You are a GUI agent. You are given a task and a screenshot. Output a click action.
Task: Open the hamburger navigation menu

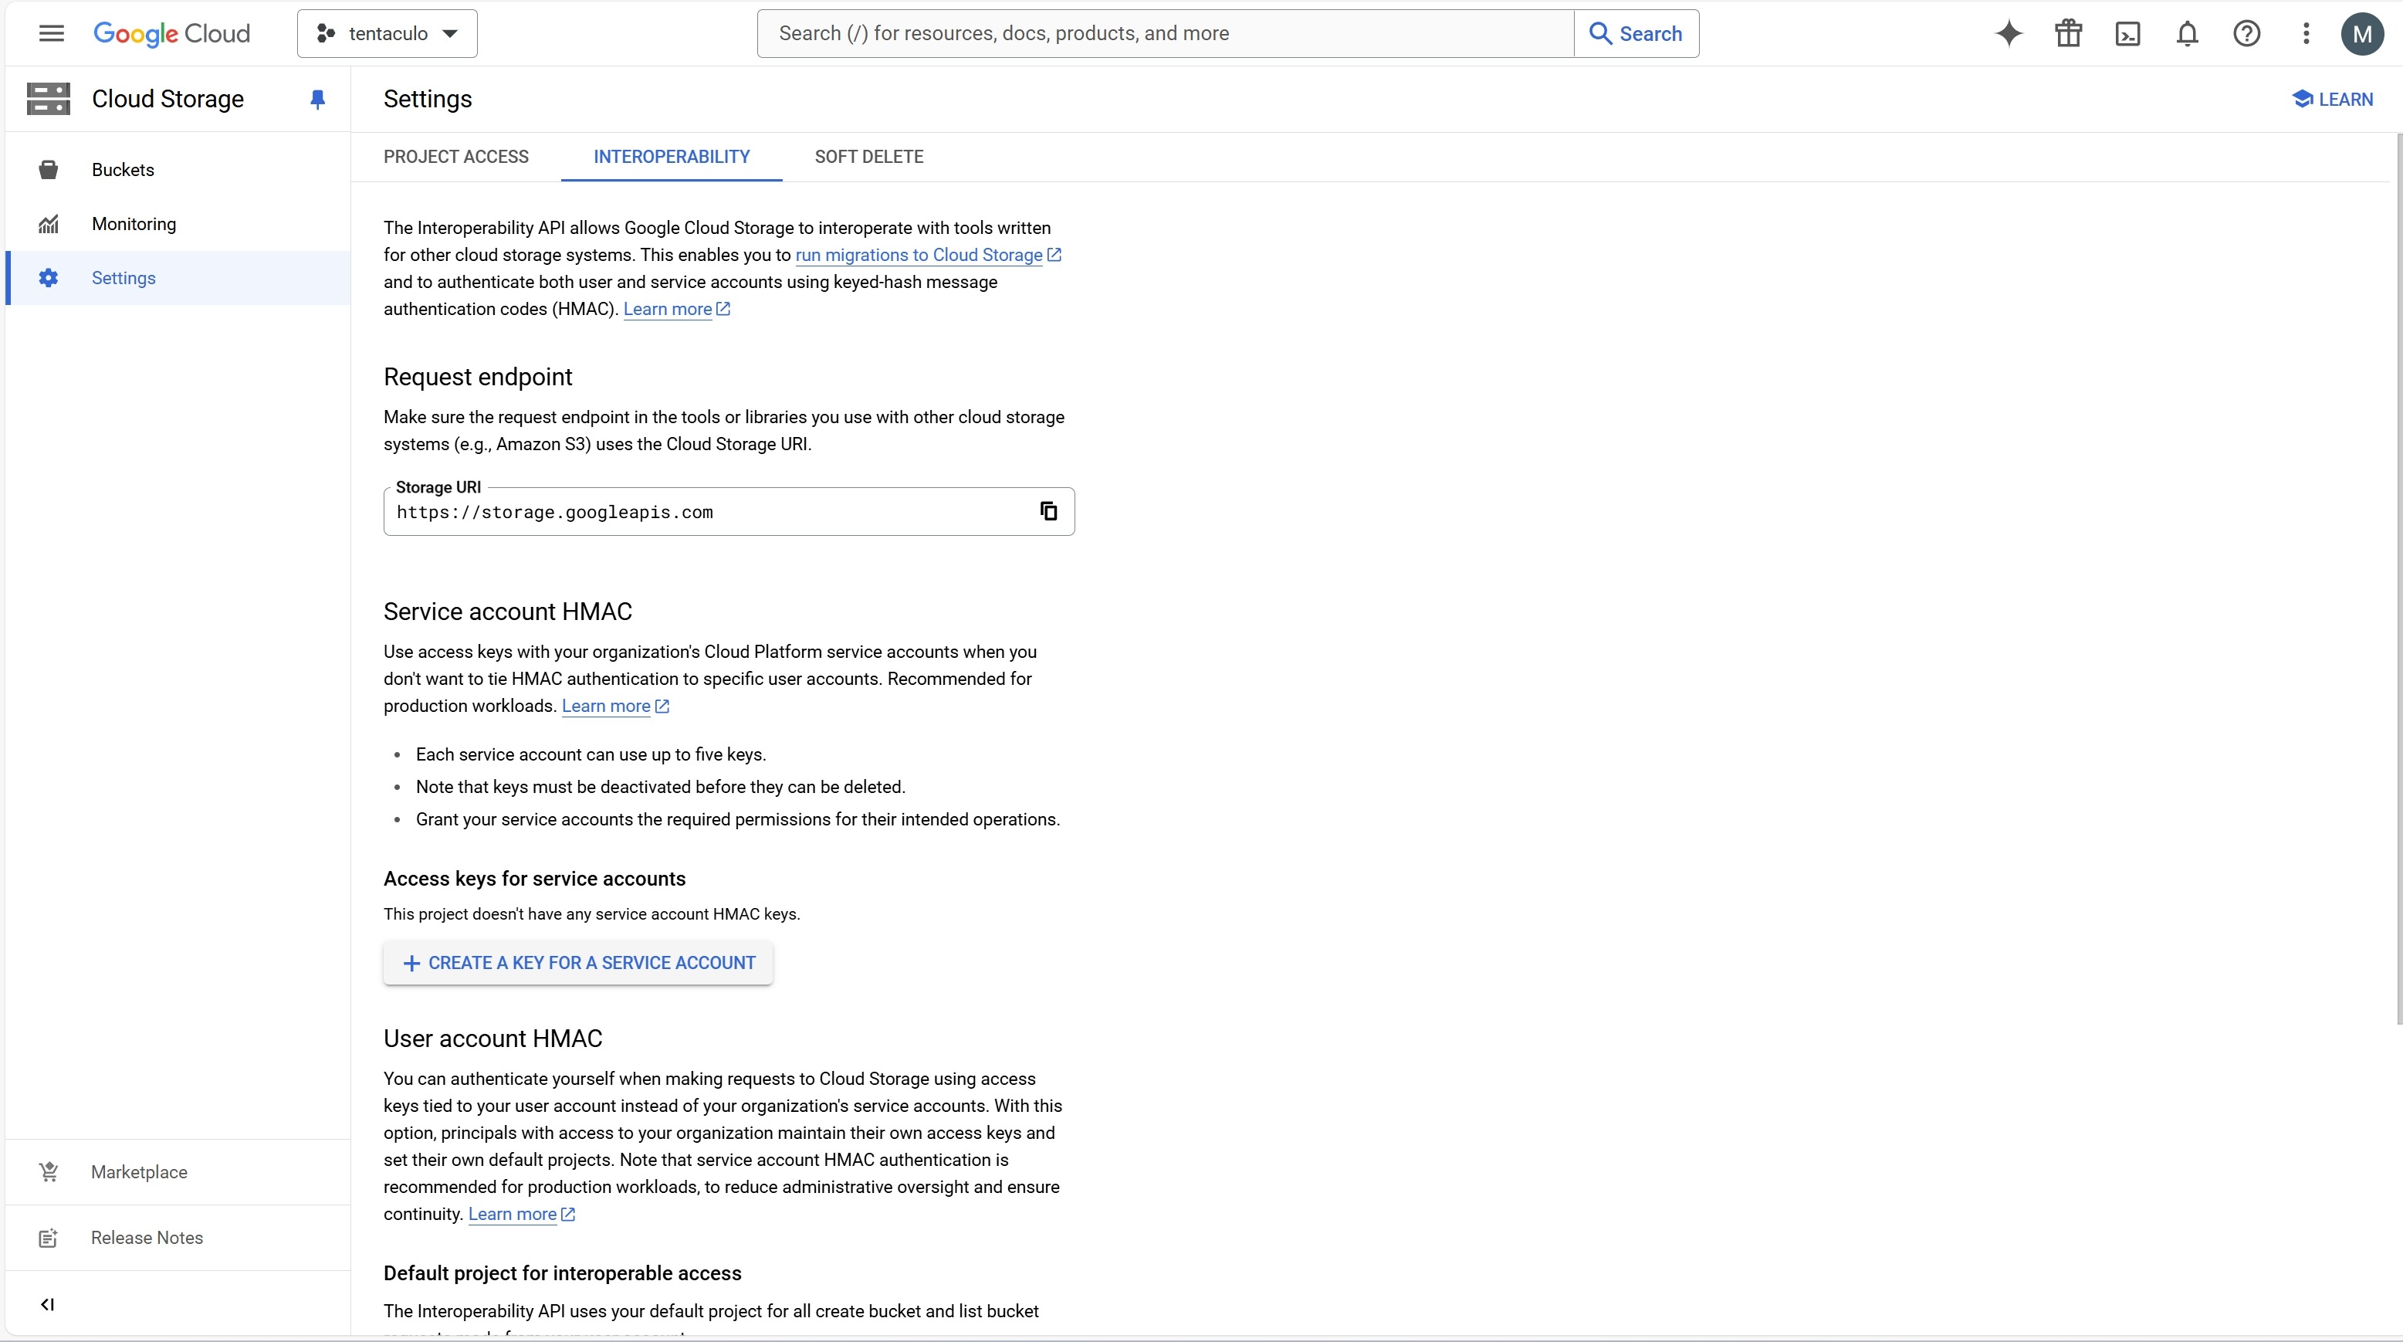(x=51, y=34)
